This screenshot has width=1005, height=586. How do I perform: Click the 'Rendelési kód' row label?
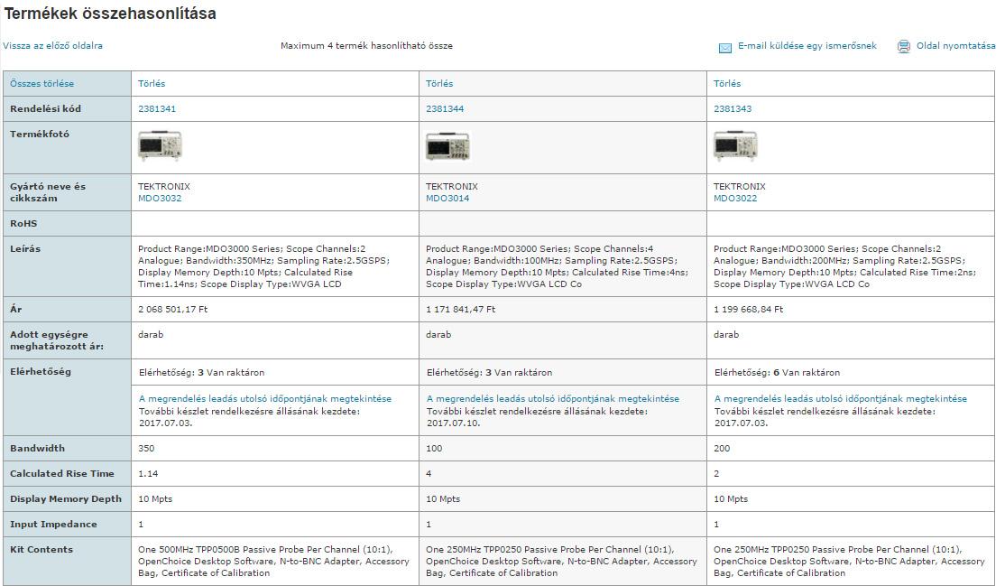[x=45, y=108]
